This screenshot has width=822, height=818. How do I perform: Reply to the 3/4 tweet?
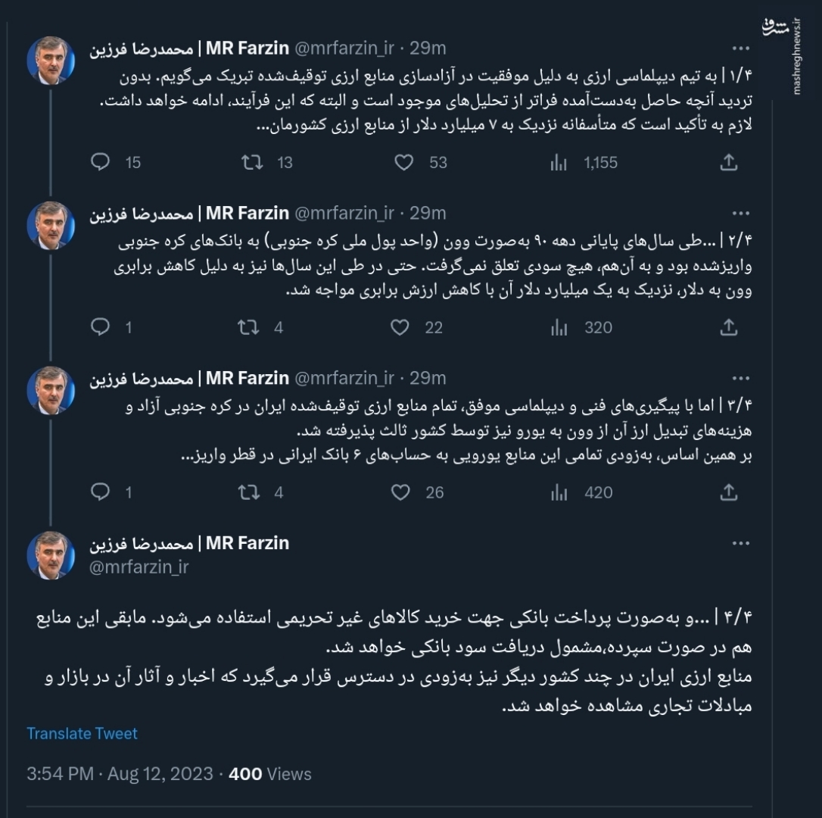pos(99,492)
